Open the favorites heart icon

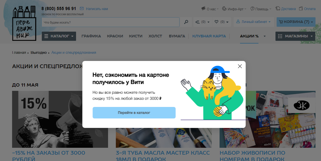[216, 22]
